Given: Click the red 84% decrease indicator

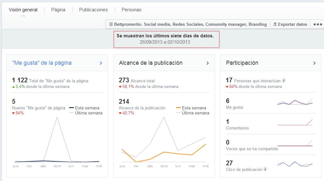Looking at the screenshot, I should (231, 87).
